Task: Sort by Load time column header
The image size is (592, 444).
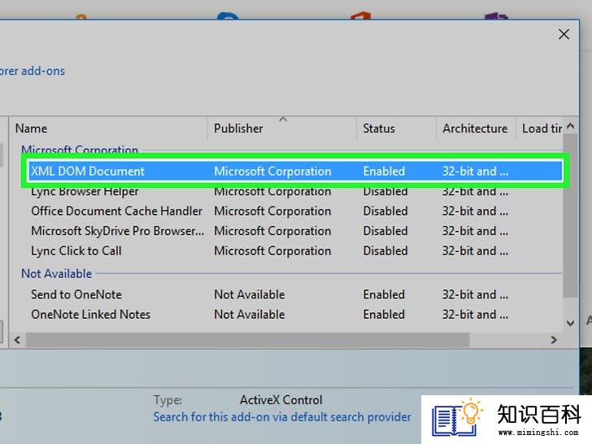Action: point(539,128)
